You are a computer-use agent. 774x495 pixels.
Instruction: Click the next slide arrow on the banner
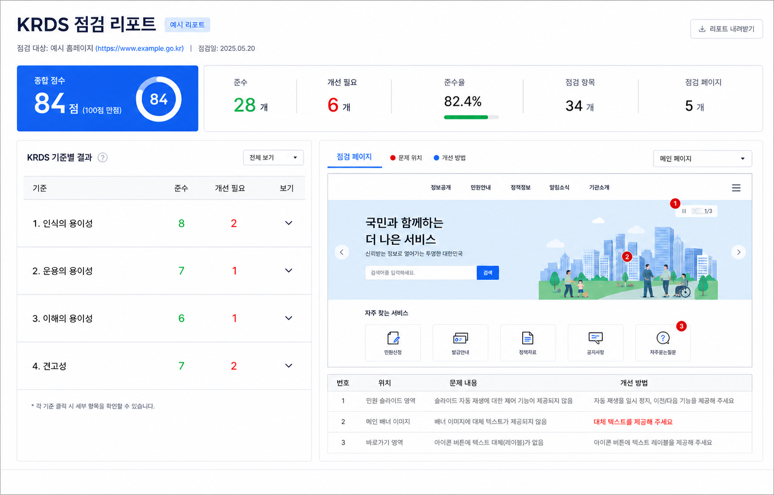click(x=738, y=252)
